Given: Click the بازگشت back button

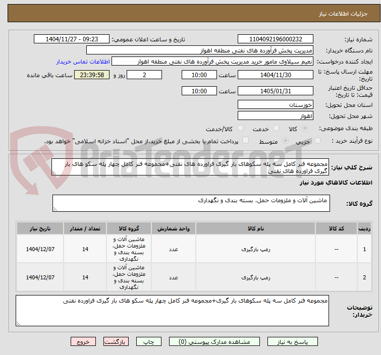Looking at the screenshot, I should (x=116, y=341).
